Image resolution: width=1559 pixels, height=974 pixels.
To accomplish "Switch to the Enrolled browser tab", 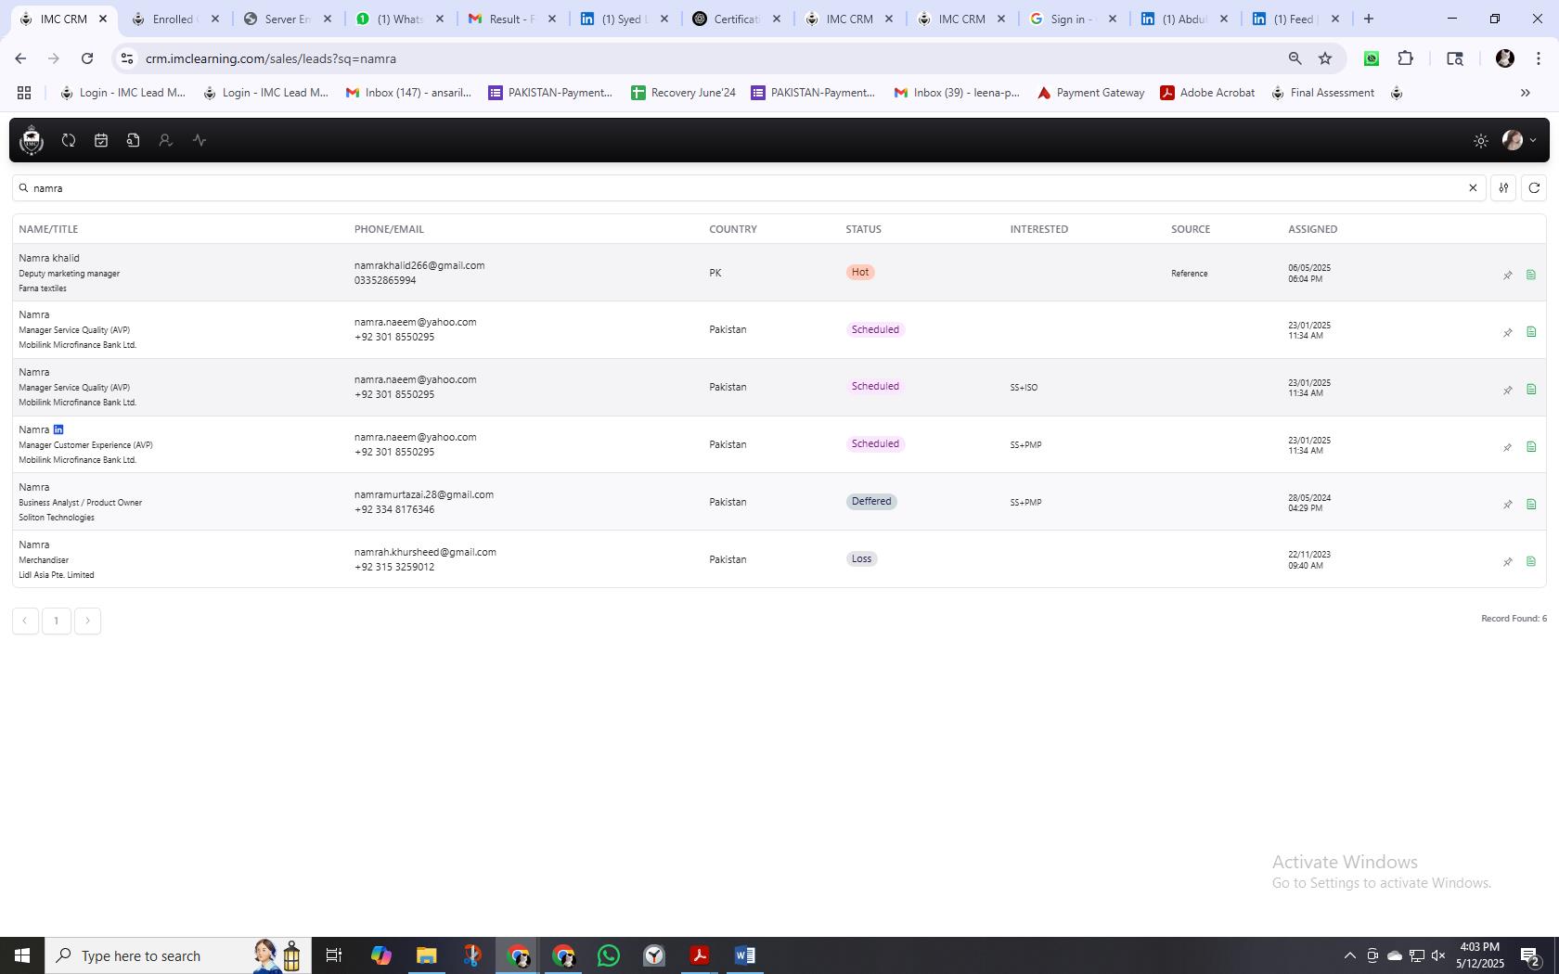I will 174,19.
